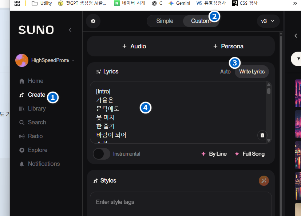Screen dimensions: 301x216
Task: Click the + Audio button
Action: [134, 46]
